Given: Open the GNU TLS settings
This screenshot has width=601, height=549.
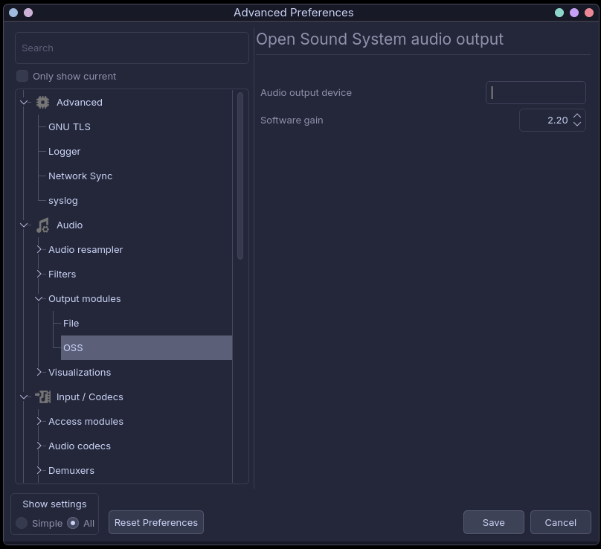Looking at the screenshot, I should 69,127.
